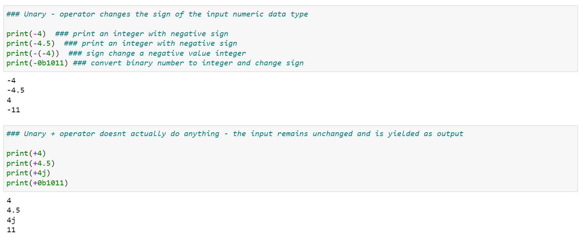Click the Unary plus comment line
The height and width of the screenshot is (238, 583).
[x=235, y=134]
